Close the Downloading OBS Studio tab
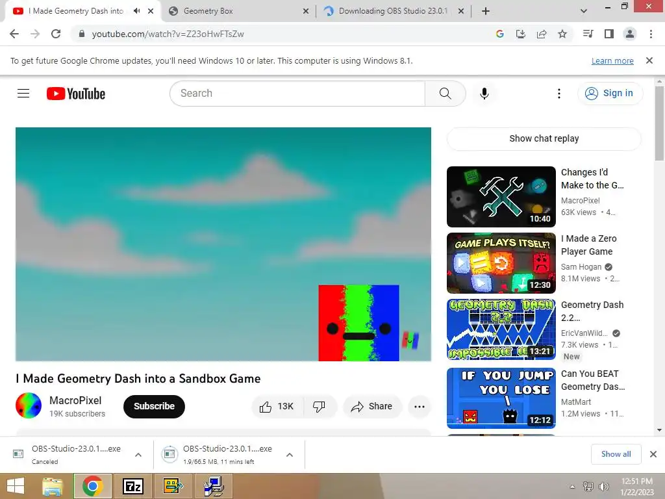The width and height of the screenshot is (665, 499). click(461, 11)
